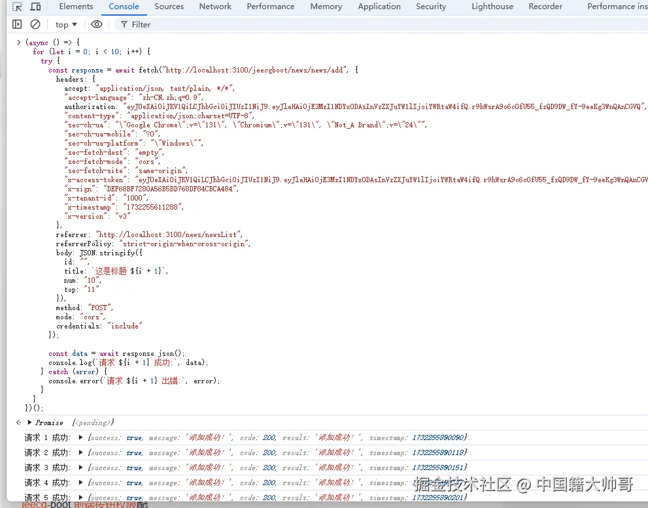648x508 pixels.
Task: Open the Performance insights tab
Action: (617, 7)
